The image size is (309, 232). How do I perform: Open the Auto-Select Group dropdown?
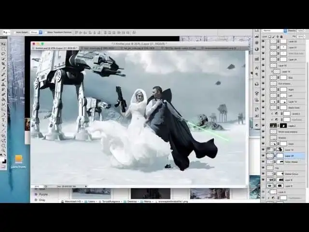point(36,32)
